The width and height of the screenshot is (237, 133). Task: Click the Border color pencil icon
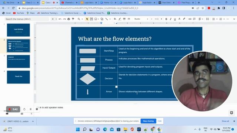(x=120, y=19)
